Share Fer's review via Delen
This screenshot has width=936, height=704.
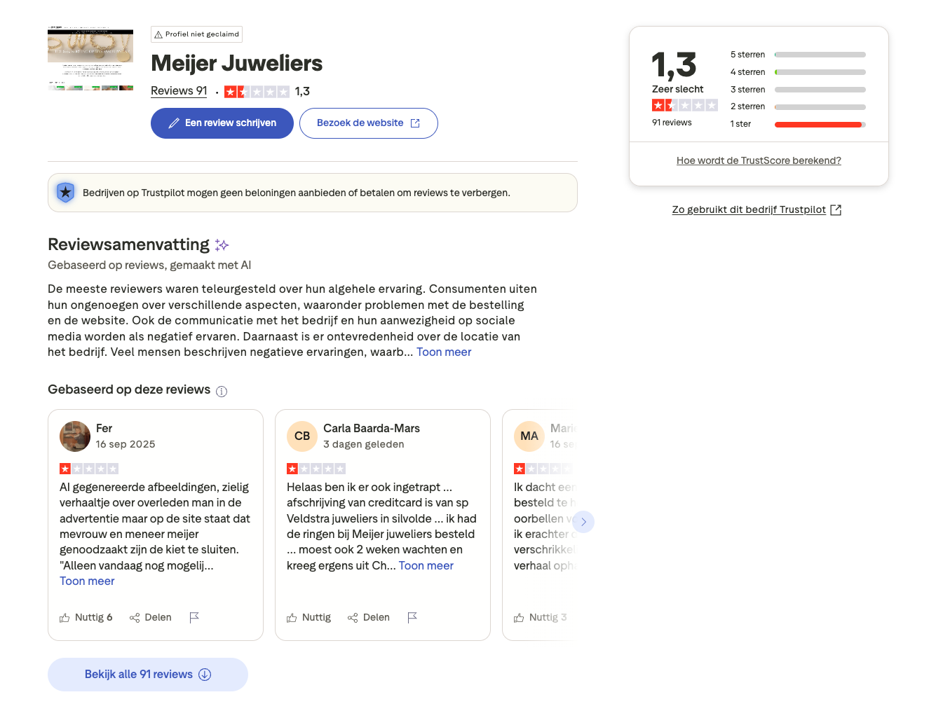(x=151, y=617)
